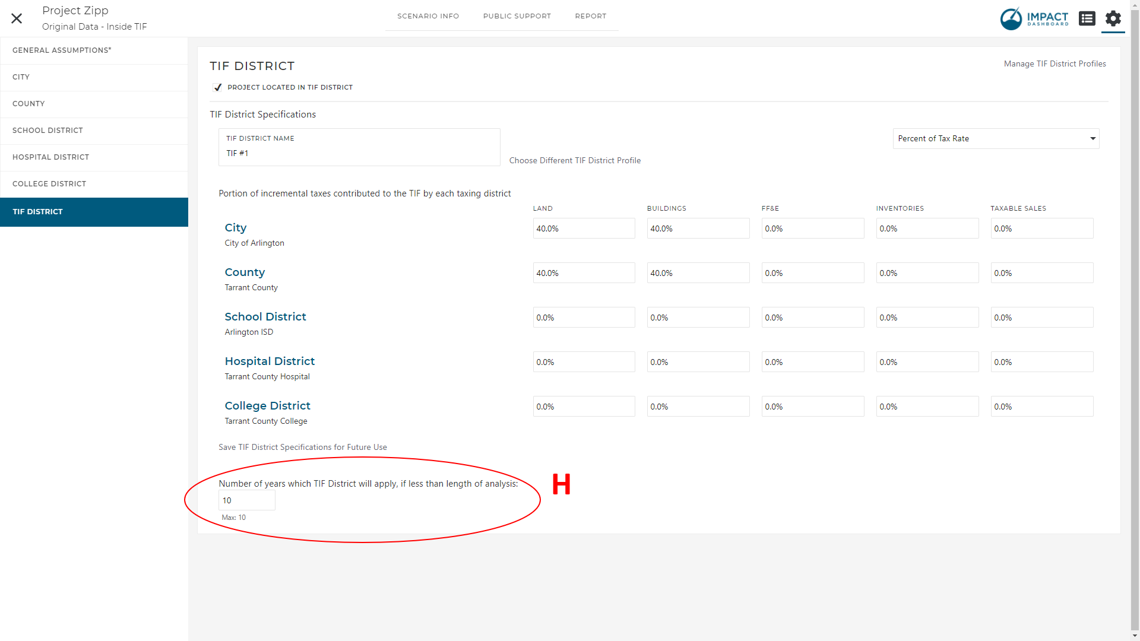1140x641 pixels.
Task: Open the Report tab
Action: 590,16
